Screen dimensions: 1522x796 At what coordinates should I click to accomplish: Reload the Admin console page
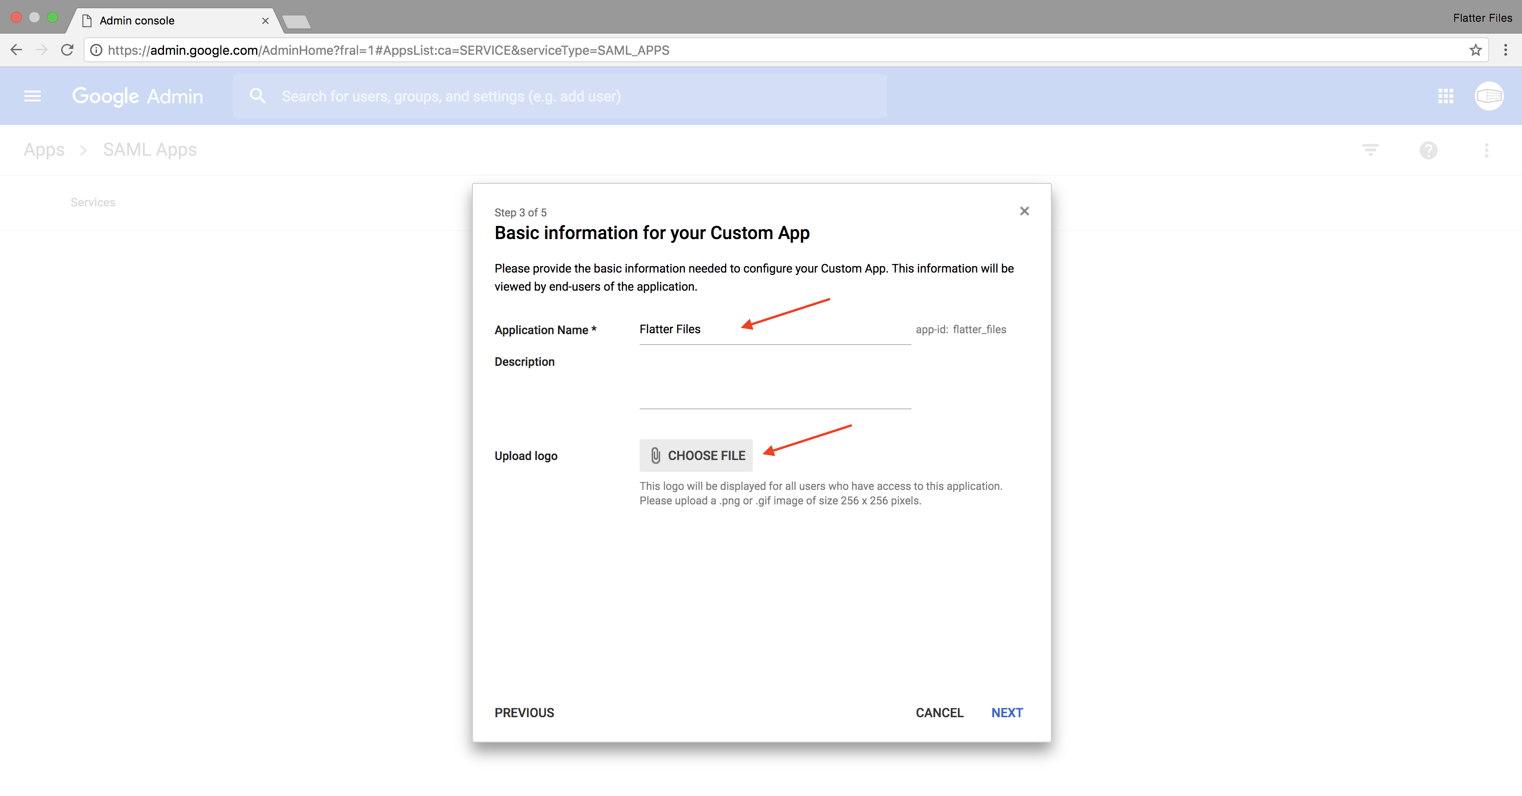[67, 50]
